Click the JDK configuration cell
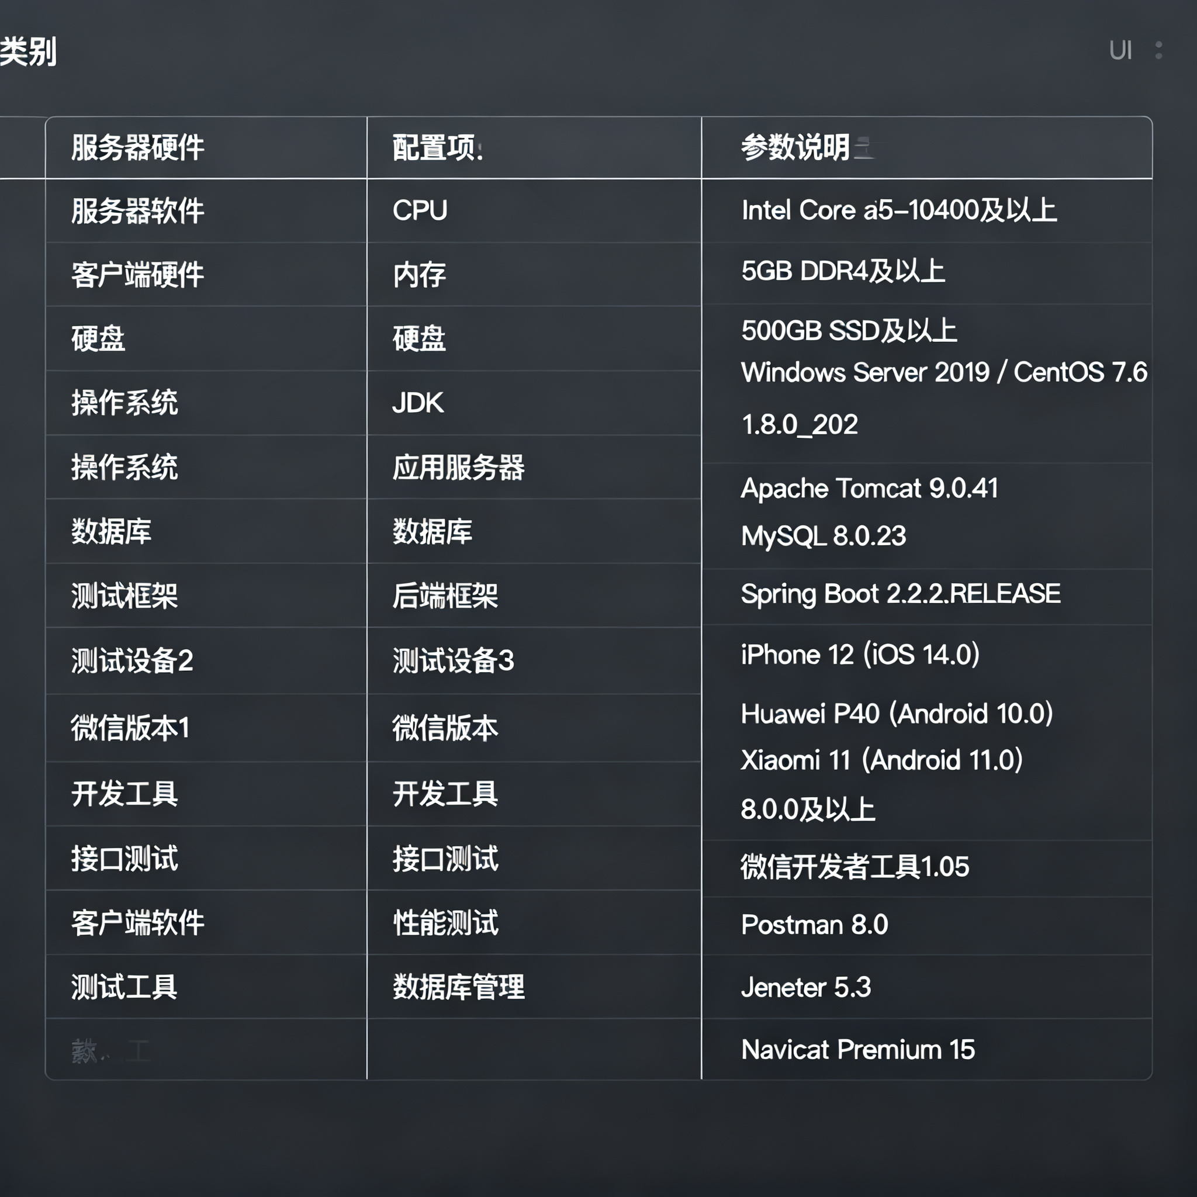This screenshot has height=1197, width=1197. pos(534,403)
